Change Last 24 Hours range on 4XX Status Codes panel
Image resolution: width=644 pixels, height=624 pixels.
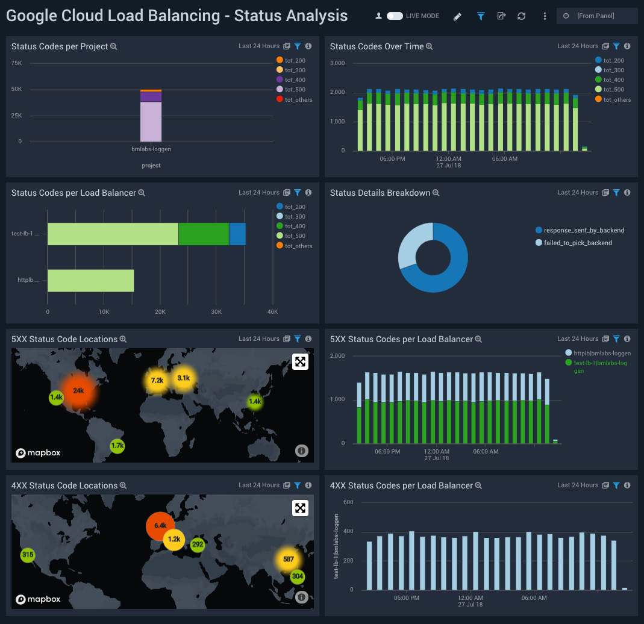(577, 485)
